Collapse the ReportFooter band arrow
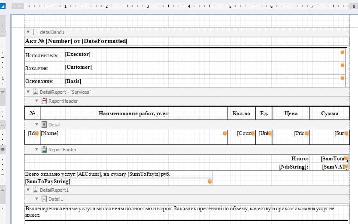358x224 pixels. pyautogui.click(x=37, y=150)
